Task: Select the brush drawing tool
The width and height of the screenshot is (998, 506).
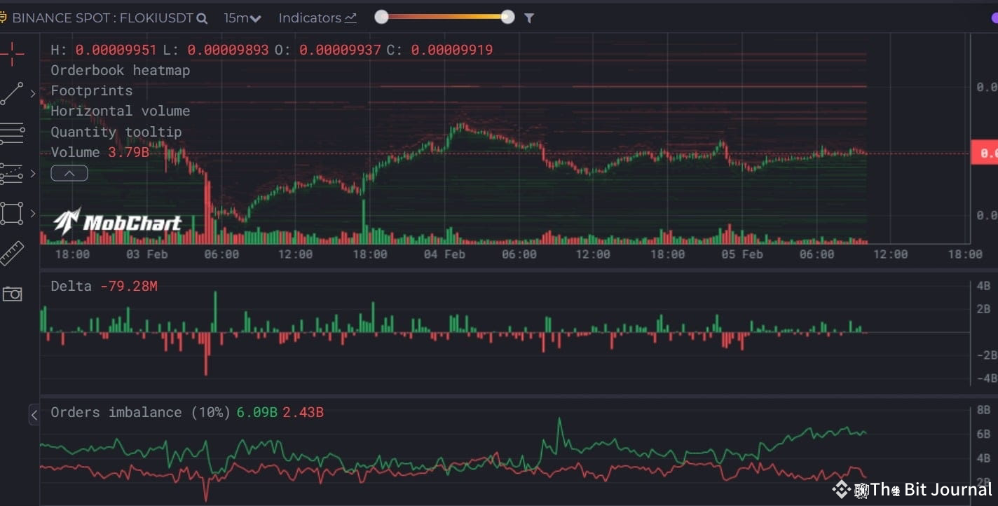Action: point(11,172)
